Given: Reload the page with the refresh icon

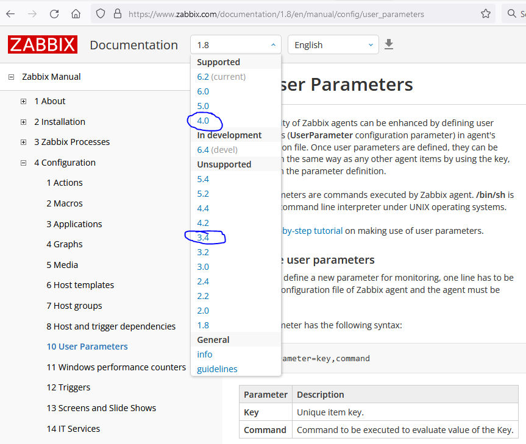Looking at the screenshot, I should (x=54, y=13).
